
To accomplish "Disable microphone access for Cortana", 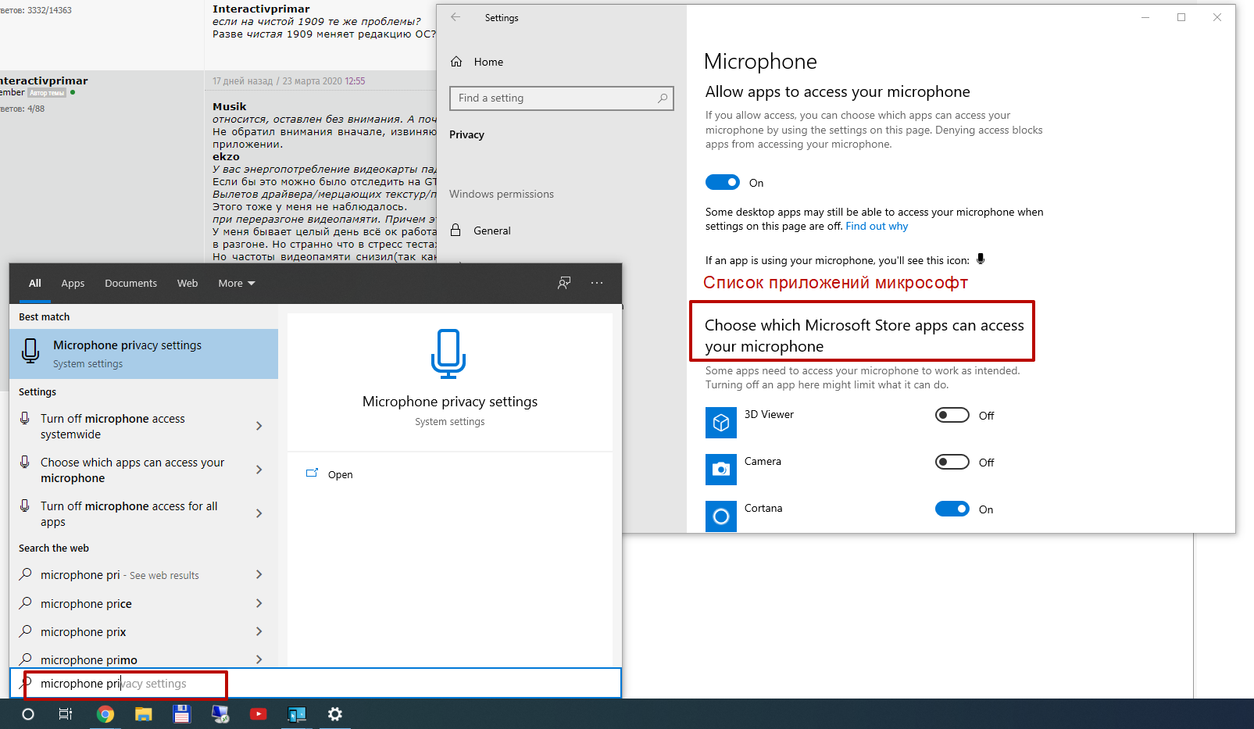I will tap(952, 509).
